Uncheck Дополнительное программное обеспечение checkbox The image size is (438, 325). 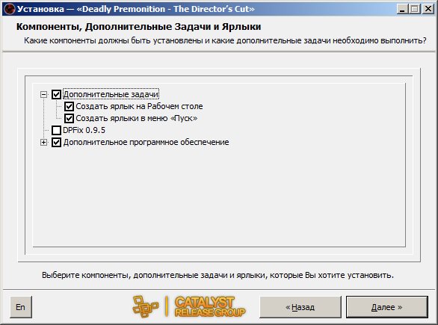click(56, 143)
